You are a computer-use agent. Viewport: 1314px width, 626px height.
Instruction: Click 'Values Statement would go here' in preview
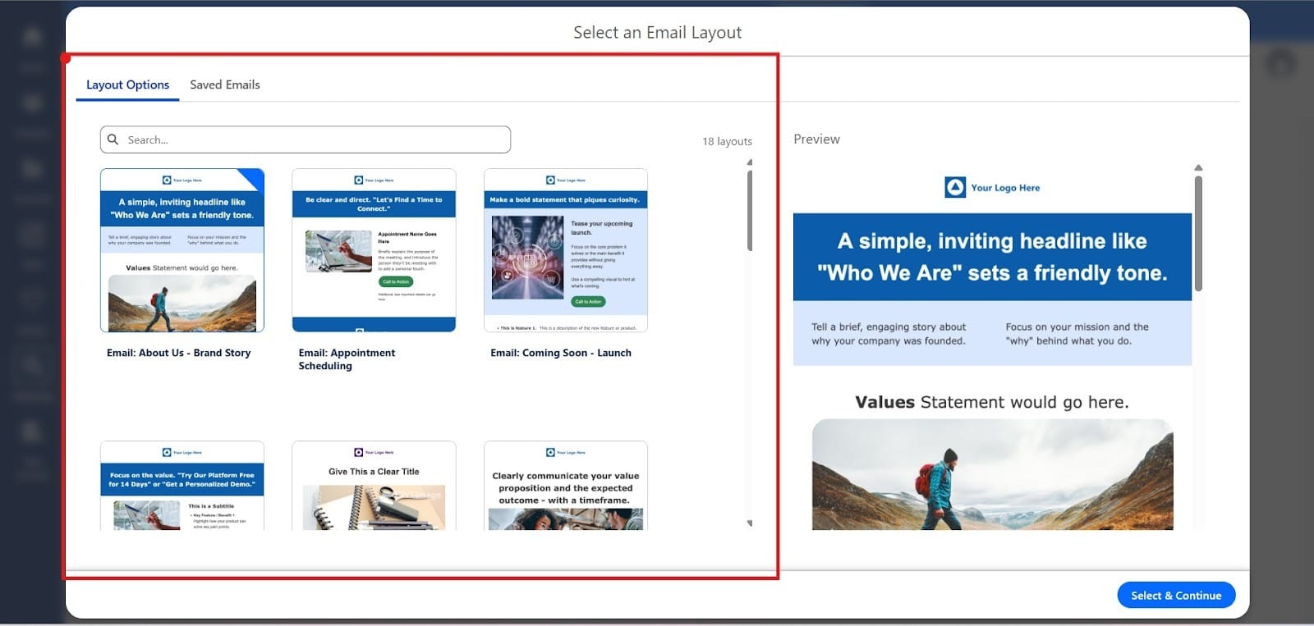992,402
